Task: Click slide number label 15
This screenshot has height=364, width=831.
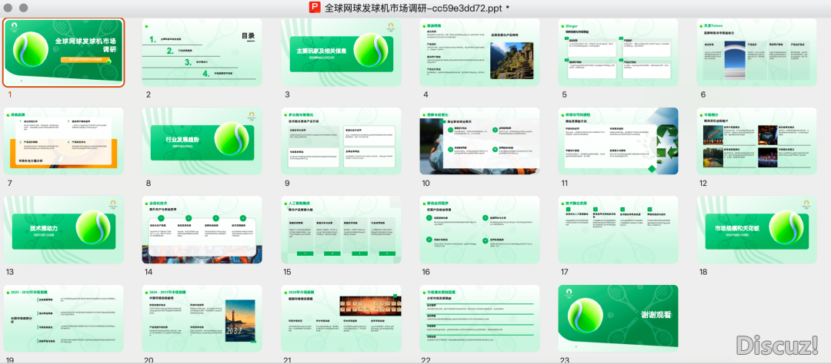Action: click(287, 273)
